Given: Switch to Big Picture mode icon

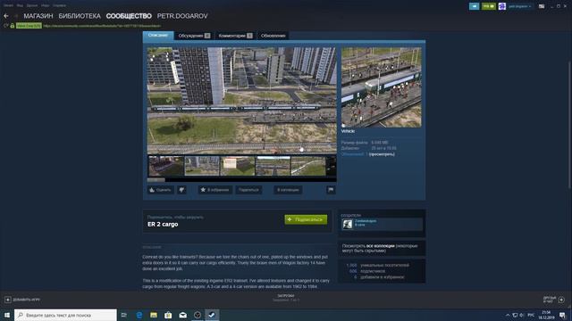Looking at the screenshot, I should point(542,6).
